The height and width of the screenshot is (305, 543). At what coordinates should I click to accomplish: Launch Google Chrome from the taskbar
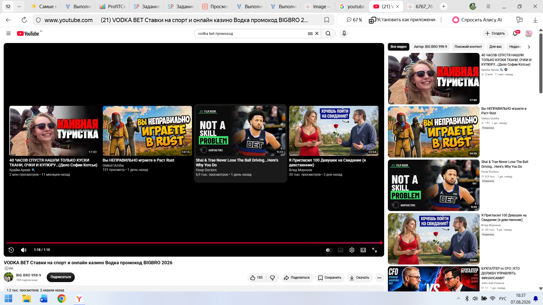point(61,298)
